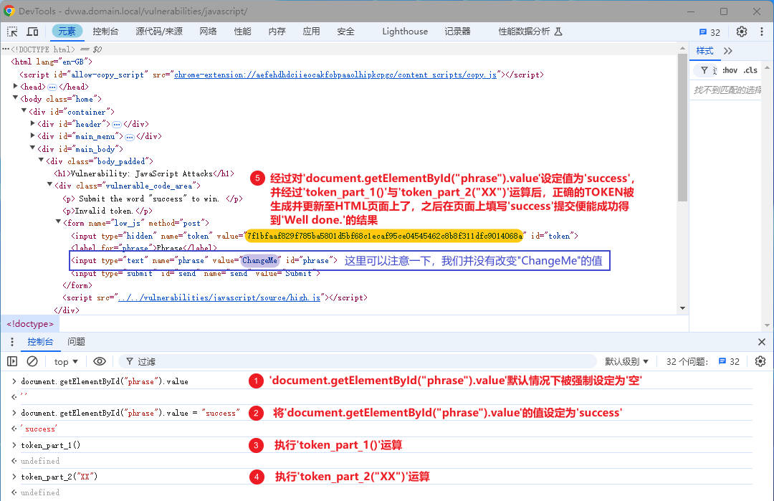Toggle the .cls class editor button

pyautogui.click(x=750, y=70)
